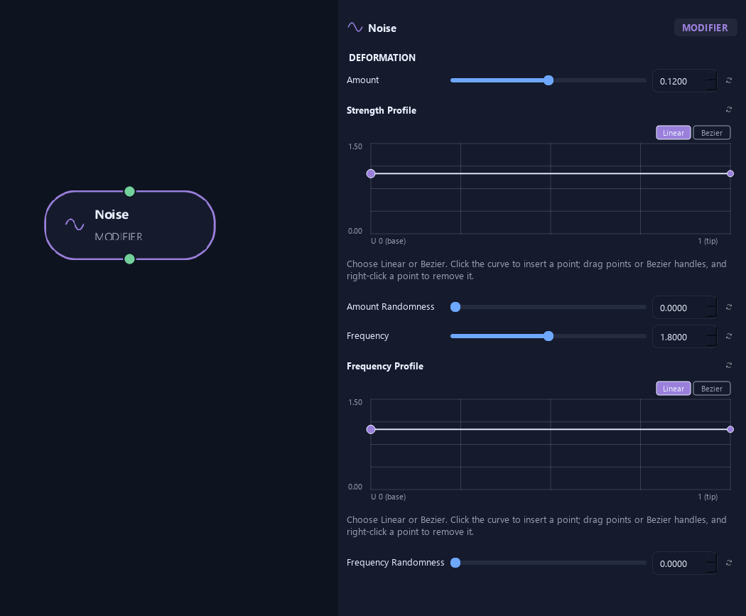Image resolution: width=746 pixels, height=616 pixels.
Task: Set Frequency Profile mode to Linear
Action: tap(674, 389)
